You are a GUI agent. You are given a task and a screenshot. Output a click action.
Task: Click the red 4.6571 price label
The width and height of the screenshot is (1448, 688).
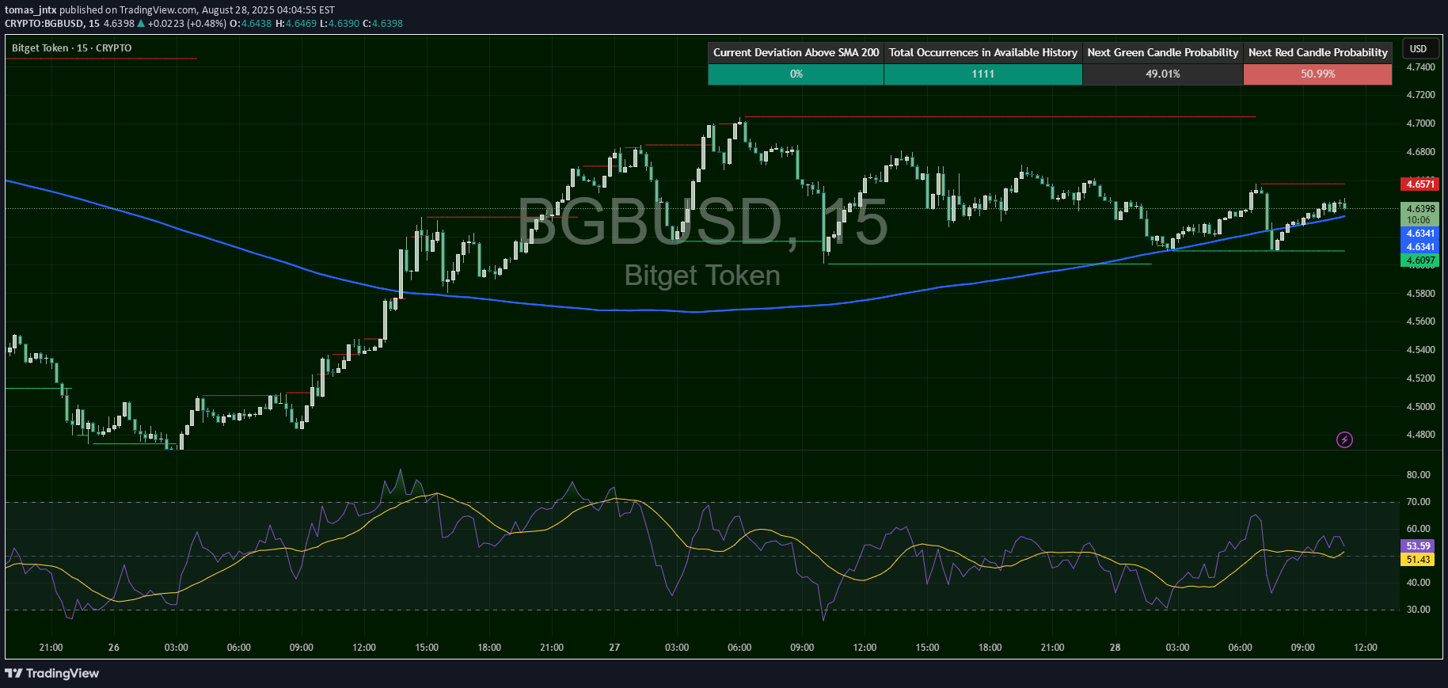click(x=1419, y=184)
